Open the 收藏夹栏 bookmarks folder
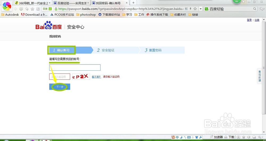The image size is (266, 141). (x=178, y=15)
